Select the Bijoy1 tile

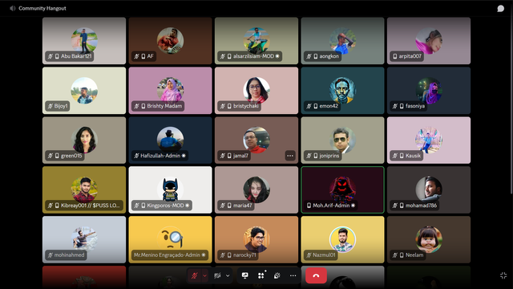[84, 91]
